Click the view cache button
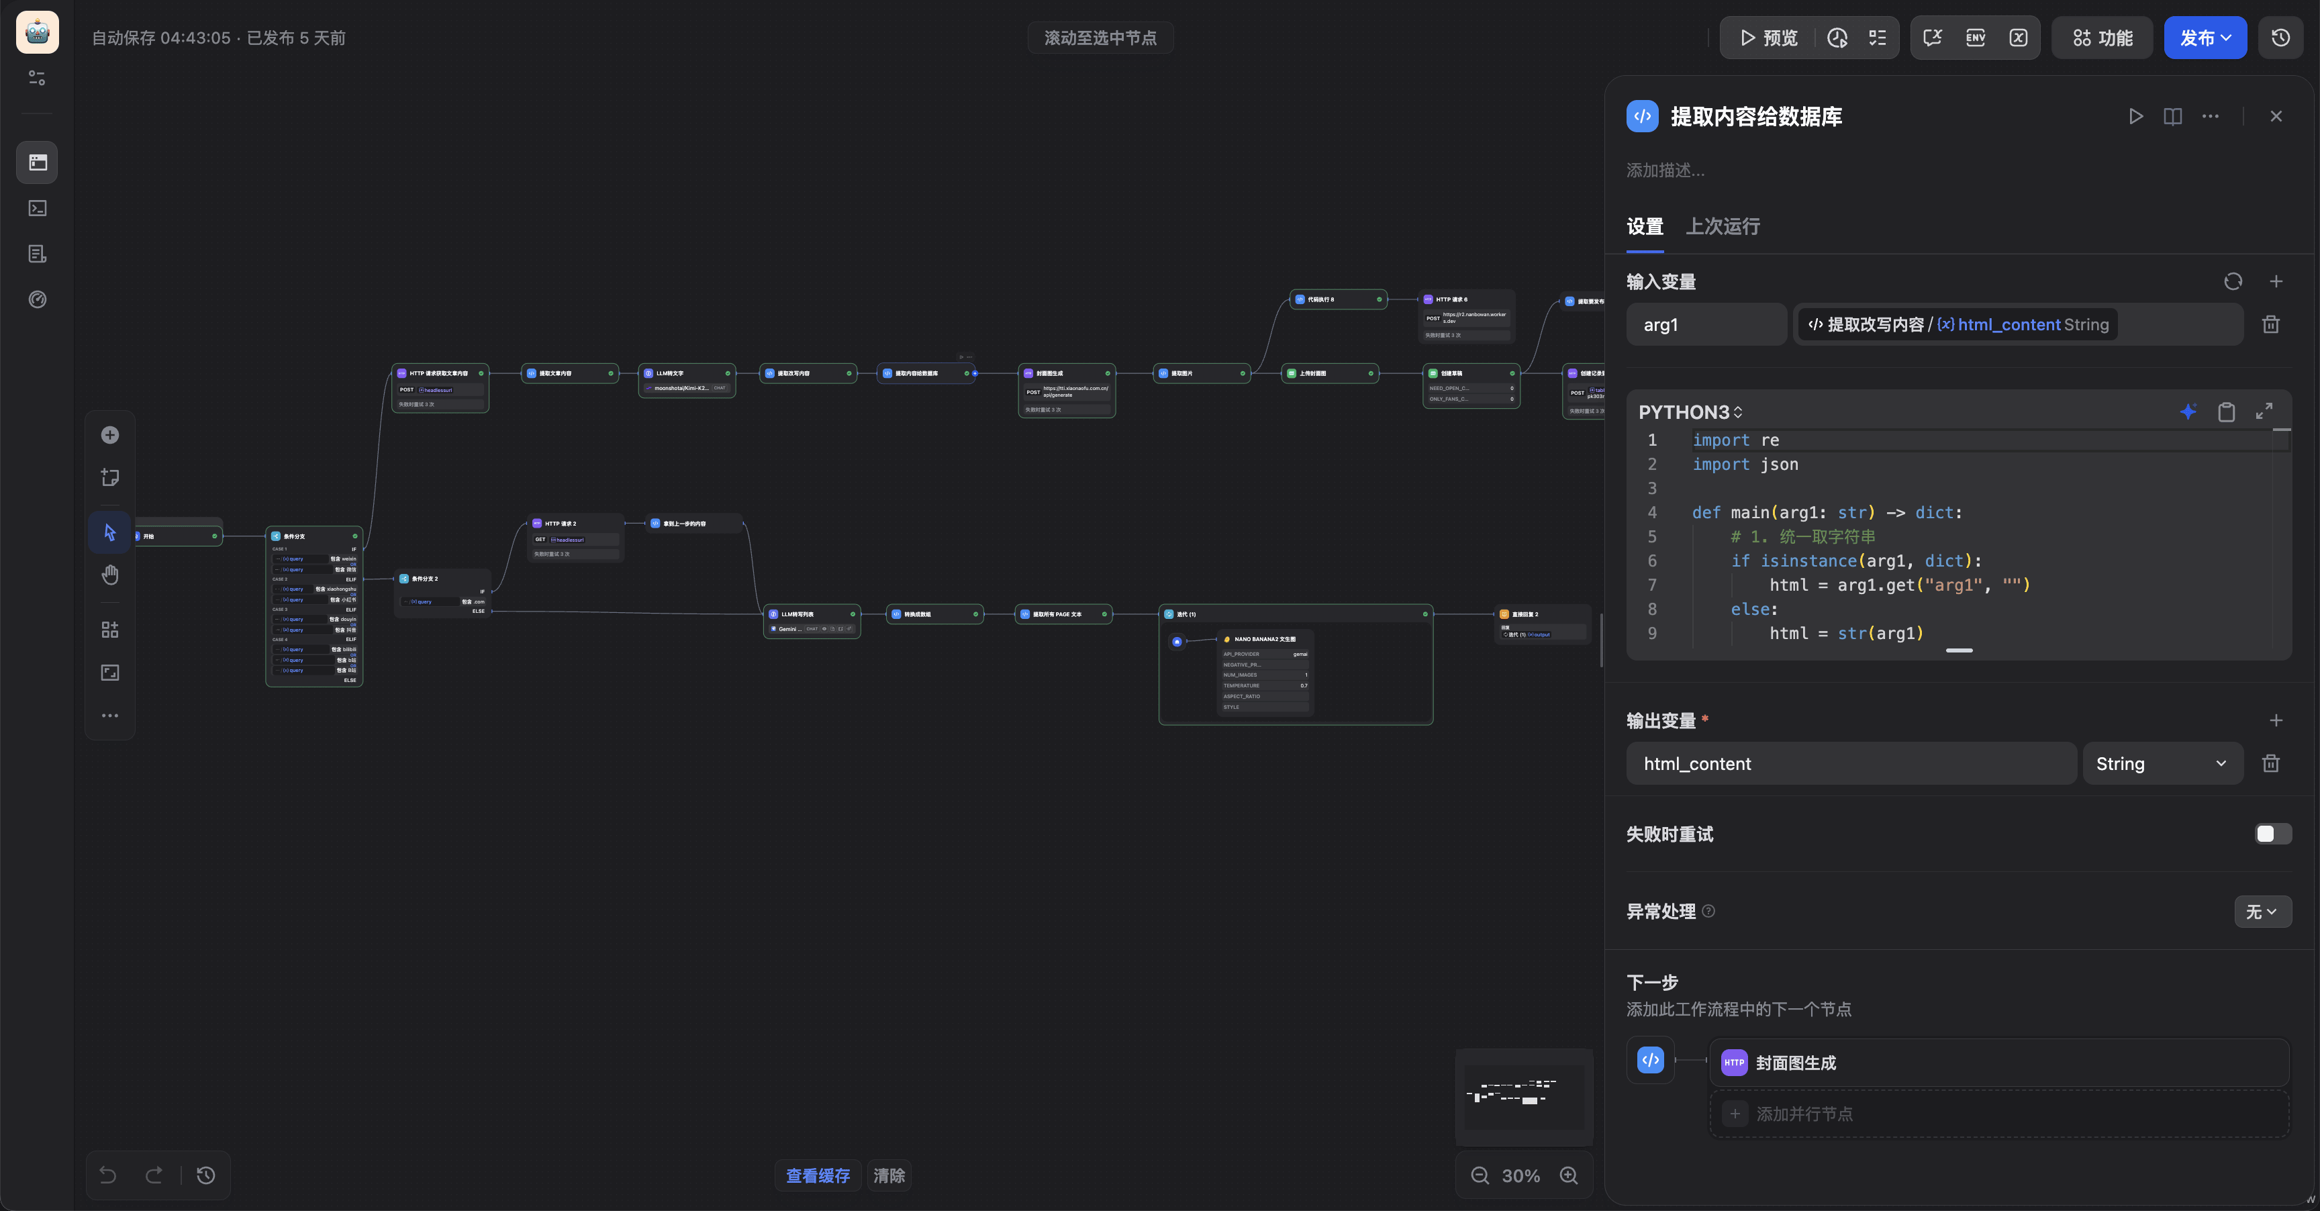The width and height of the screenshot is (2320, 1211). [817, 1175]
